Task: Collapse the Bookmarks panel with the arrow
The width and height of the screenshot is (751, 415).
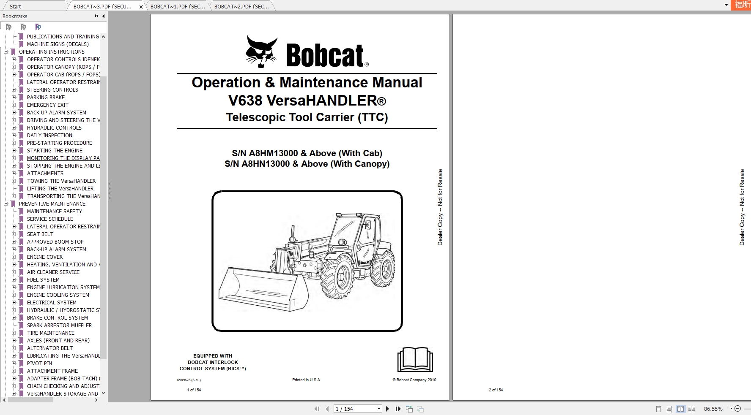Action: (103, 16)
